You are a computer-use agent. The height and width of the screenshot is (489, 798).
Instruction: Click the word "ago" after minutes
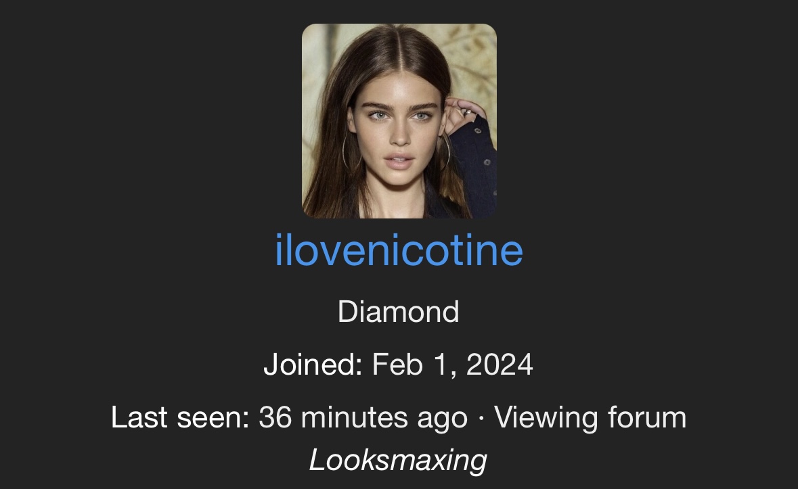[x=442, y=420]
